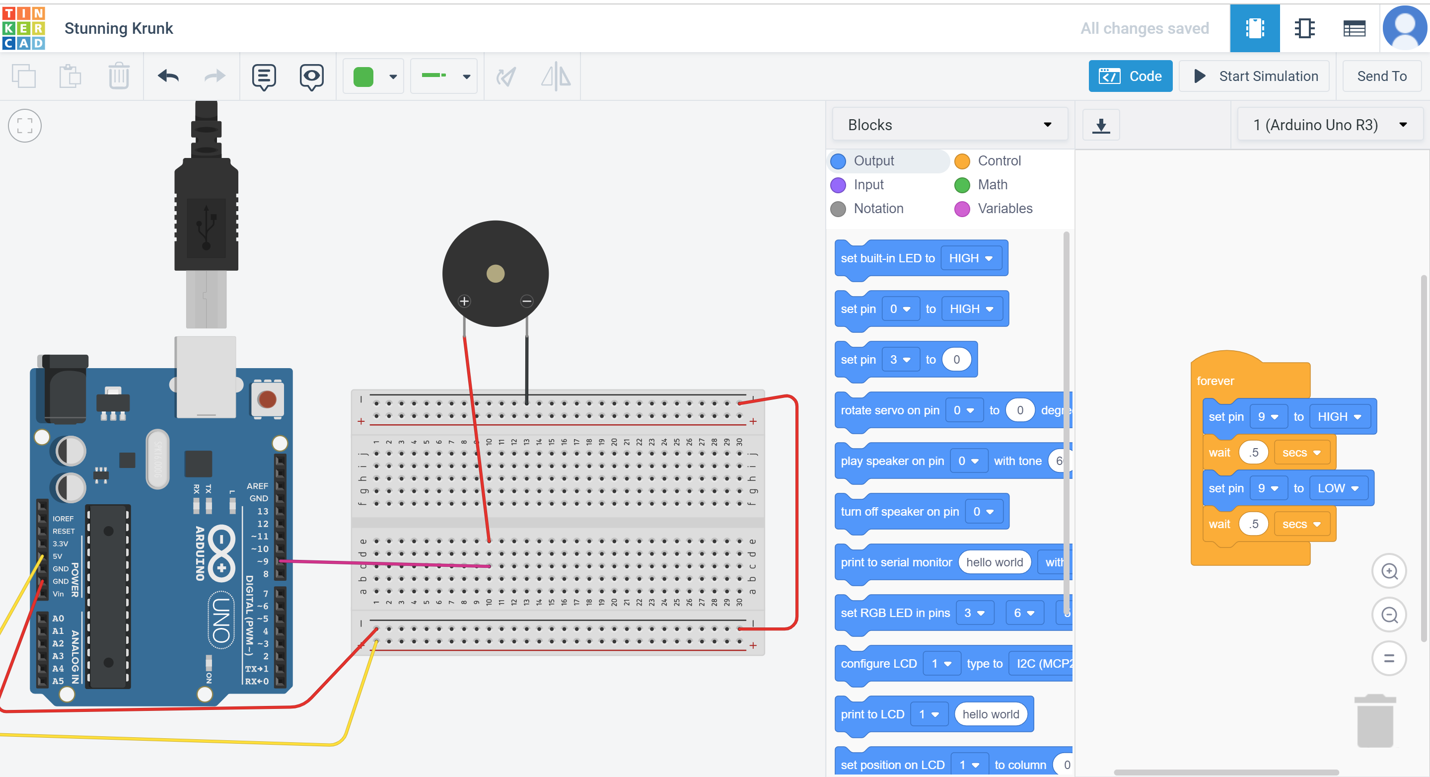Click the rotate icon in the toolbar

tap(506, 76)
